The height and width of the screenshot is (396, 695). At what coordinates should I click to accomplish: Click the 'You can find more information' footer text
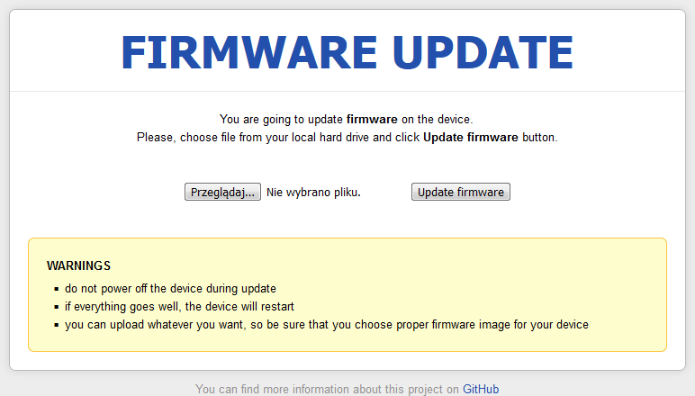coord(328,390)
